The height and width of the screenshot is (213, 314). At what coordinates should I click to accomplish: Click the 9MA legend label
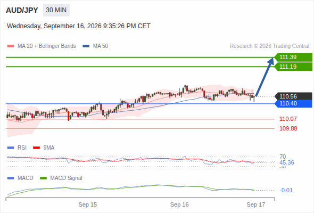[x=49, y=148]
